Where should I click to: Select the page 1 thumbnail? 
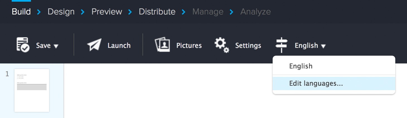32,90
